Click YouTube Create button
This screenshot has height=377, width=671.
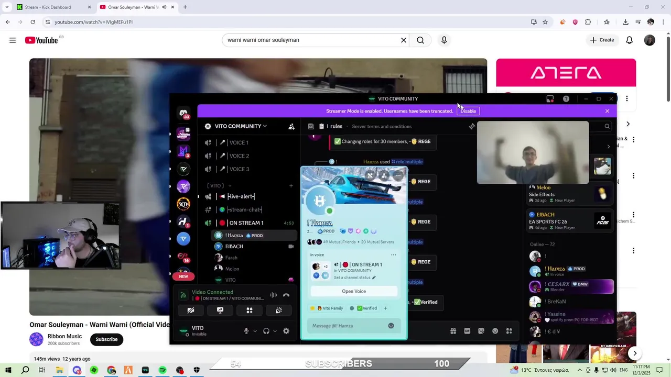pos(602,40)
